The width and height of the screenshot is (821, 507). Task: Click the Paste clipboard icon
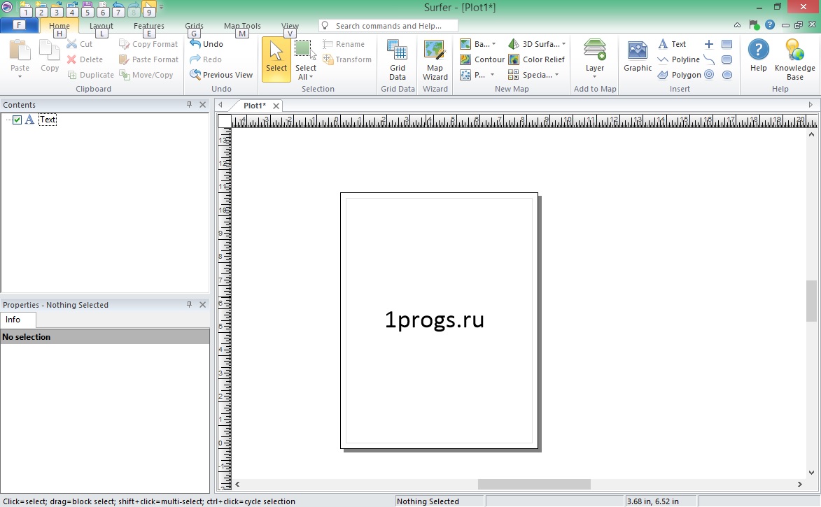(x=20, y=51)
